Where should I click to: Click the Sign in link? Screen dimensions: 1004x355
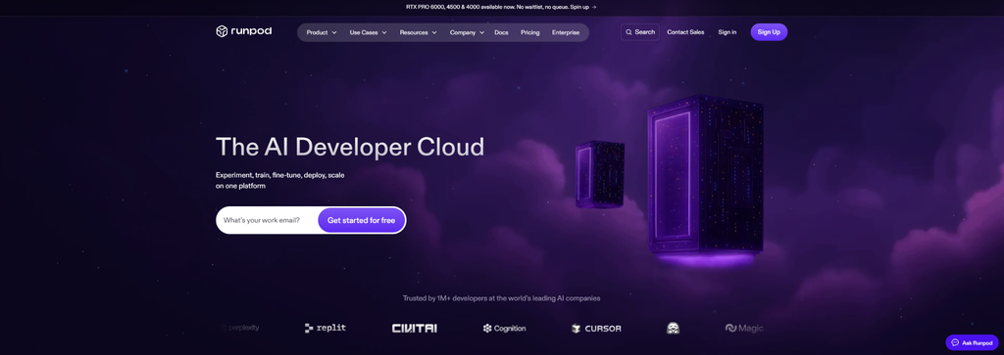point(727,32)
